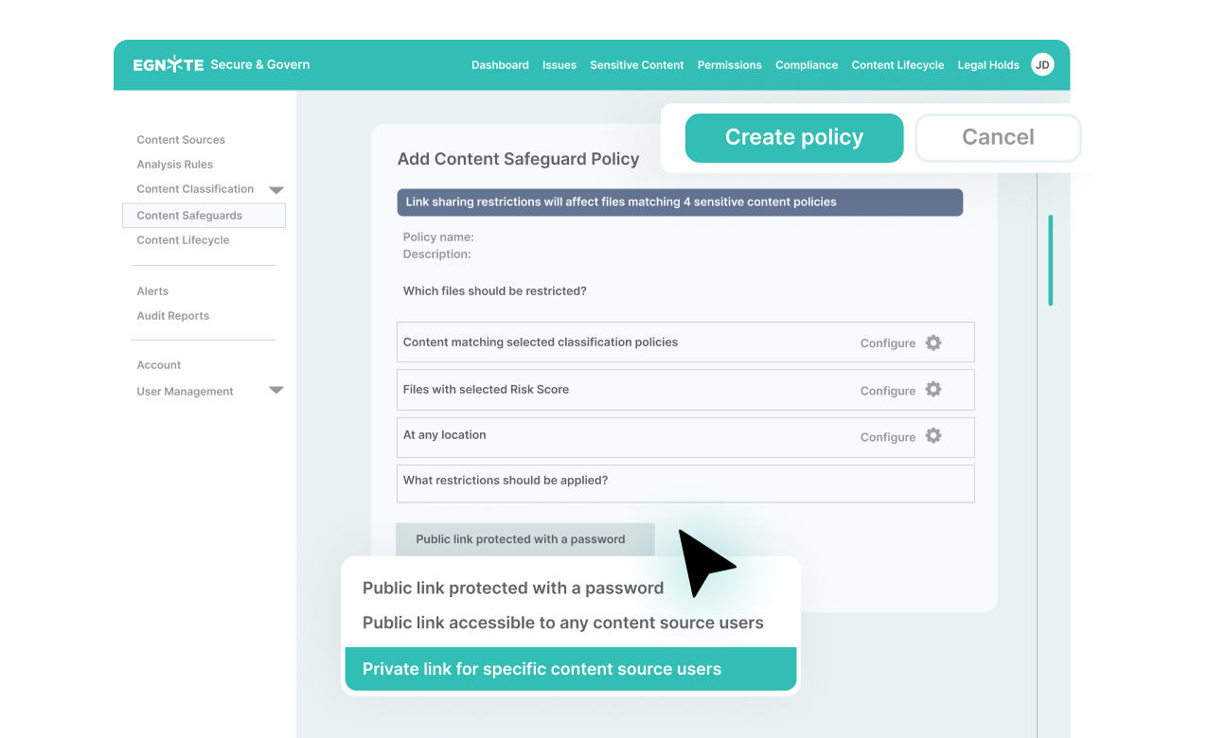Click the Create policy button
The width and height of the screenshot is (1208, 738).
pos(793,137)
